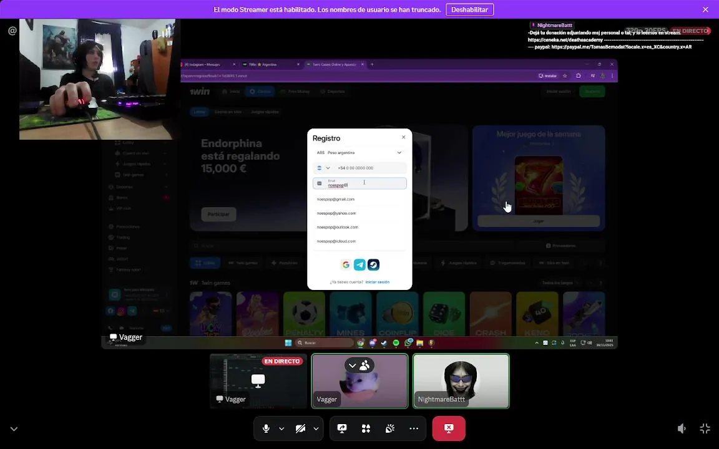
Task: Open File Explorer from the taskbar
Action: [x=419, y=343]
